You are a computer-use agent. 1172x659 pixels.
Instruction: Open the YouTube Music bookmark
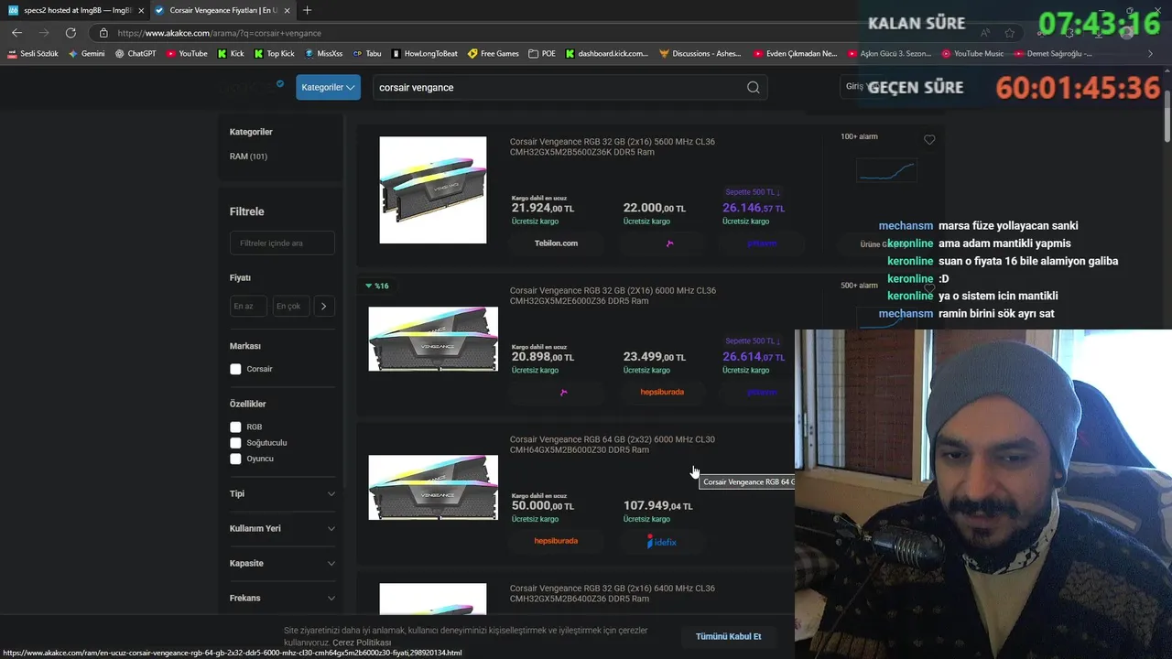click(972, 53)
